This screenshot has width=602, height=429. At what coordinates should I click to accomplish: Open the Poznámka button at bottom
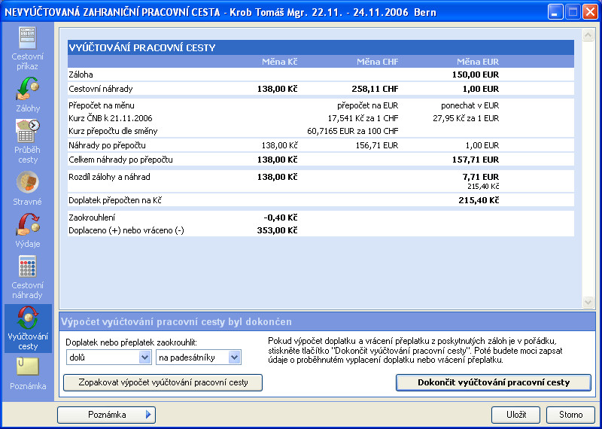pos(106,415)
